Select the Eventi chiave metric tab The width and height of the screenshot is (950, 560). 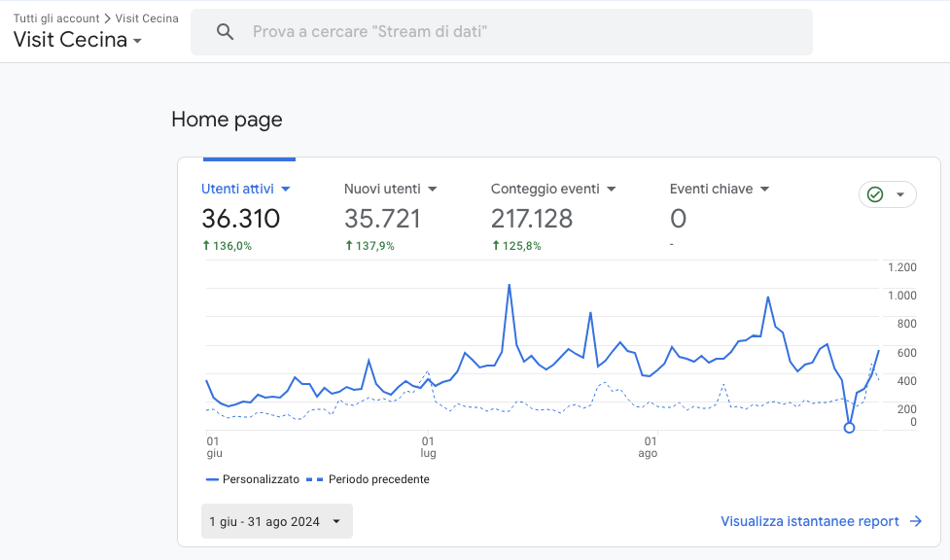720,217
